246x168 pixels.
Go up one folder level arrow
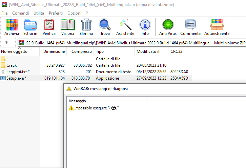pyautogui.click(x=6, y=43)
